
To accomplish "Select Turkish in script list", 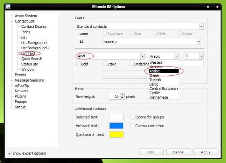I will (x=155, y=80).
